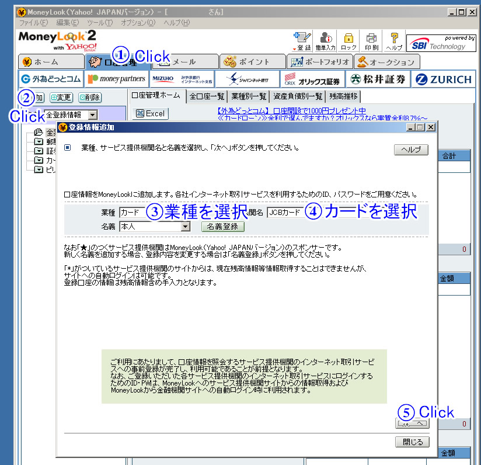The width and height of the screenshot is (481, 465).
Task: Click the 削除 button
Action: pyautogui.click(x=90, y=98)
